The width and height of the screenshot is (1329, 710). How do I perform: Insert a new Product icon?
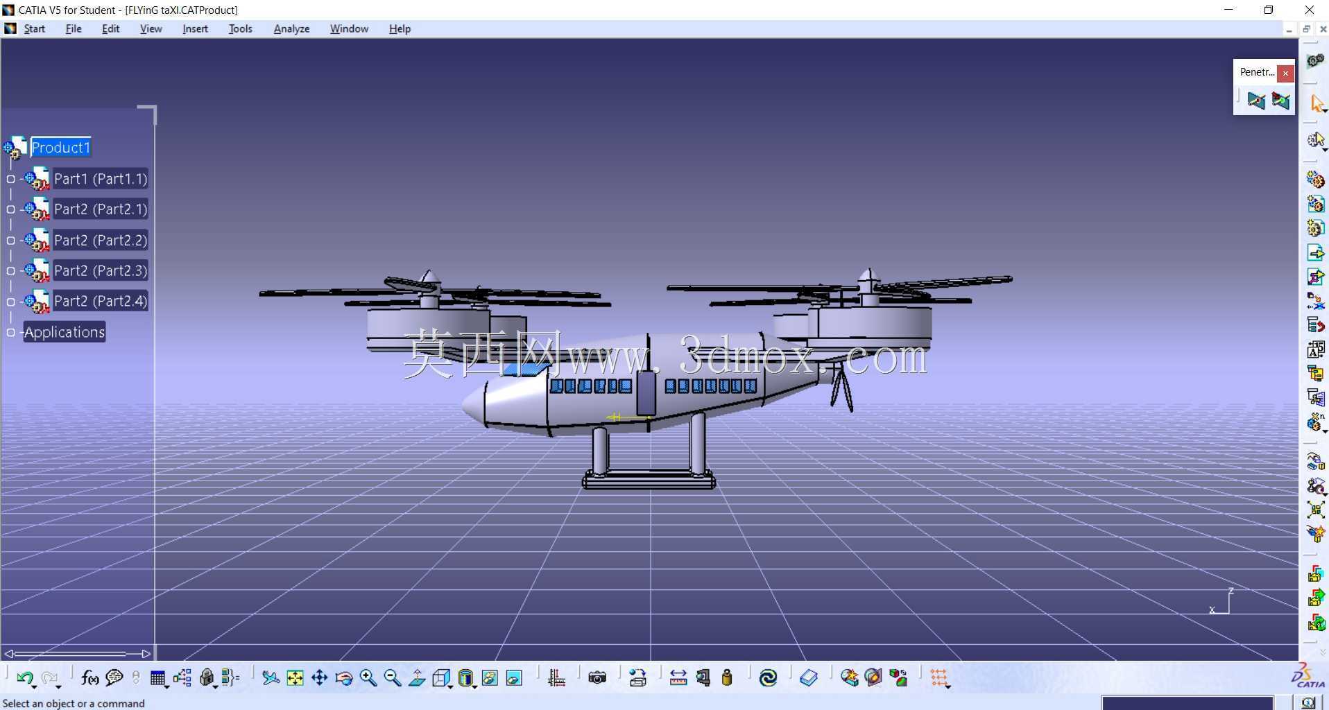1315,204
